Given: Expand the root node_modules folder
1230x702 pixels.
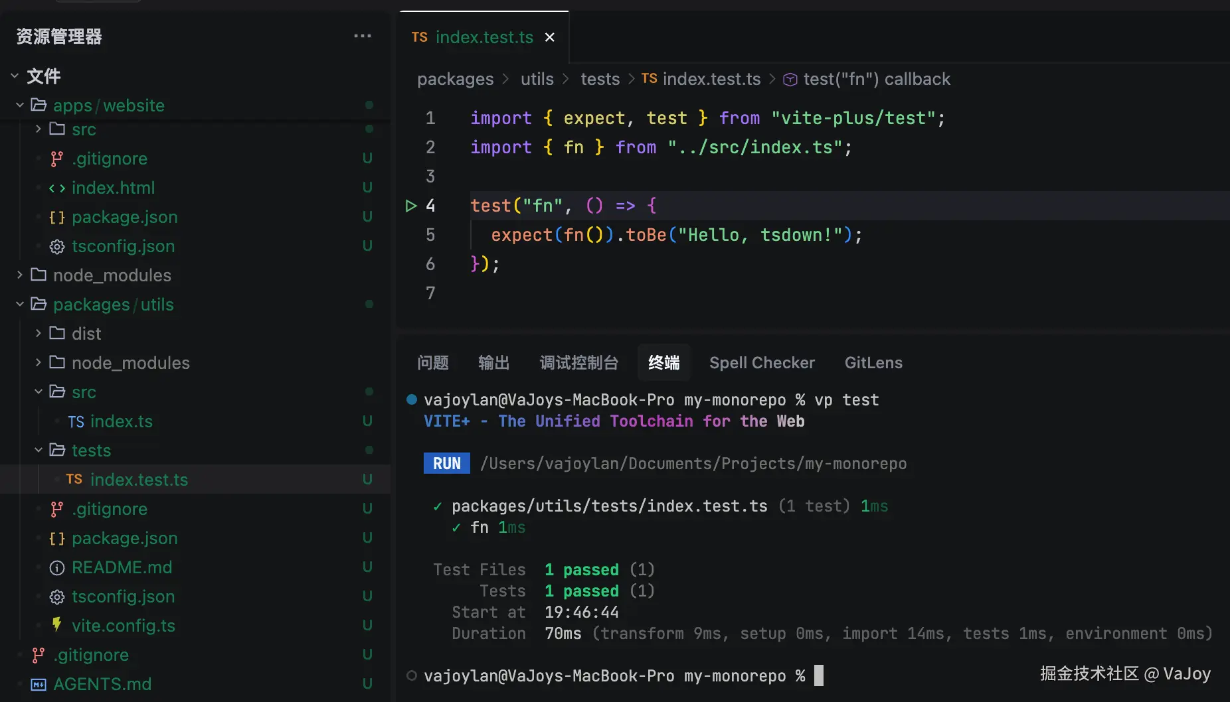Looking at the screenshot, I should pos(20,275).
